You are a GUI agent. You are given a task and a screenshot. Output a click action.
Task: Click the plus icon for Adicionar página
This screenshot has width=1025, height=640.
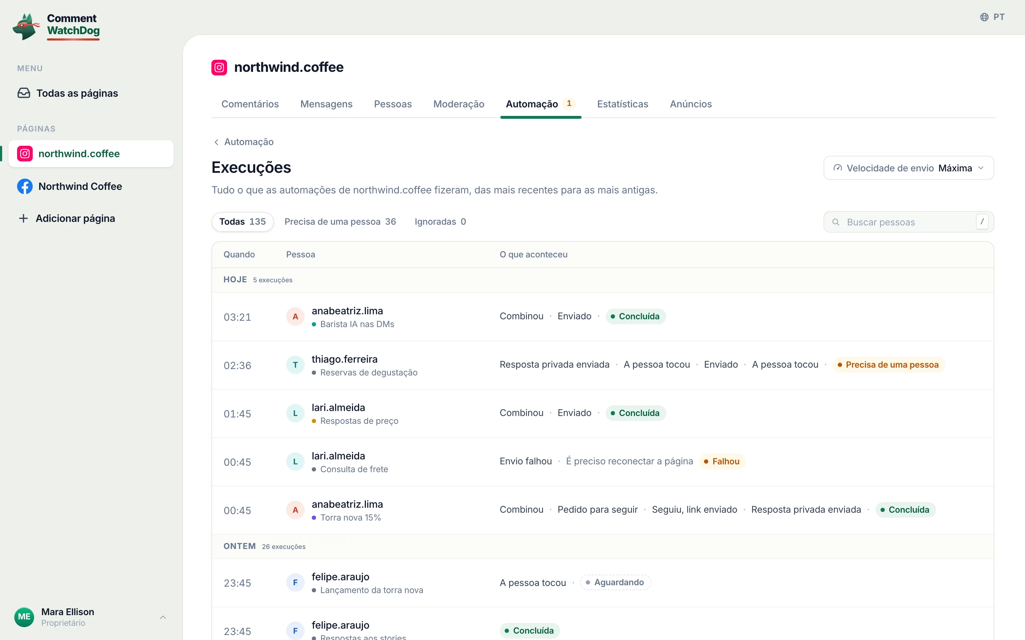pyautogui.click(x=23, y=218)
